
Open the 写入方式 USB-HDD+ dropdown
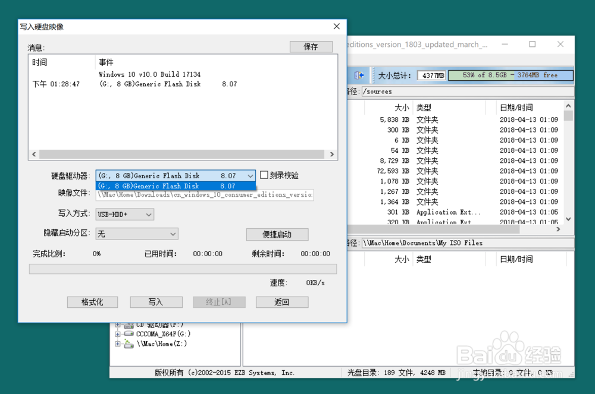[x=124, y=215]
